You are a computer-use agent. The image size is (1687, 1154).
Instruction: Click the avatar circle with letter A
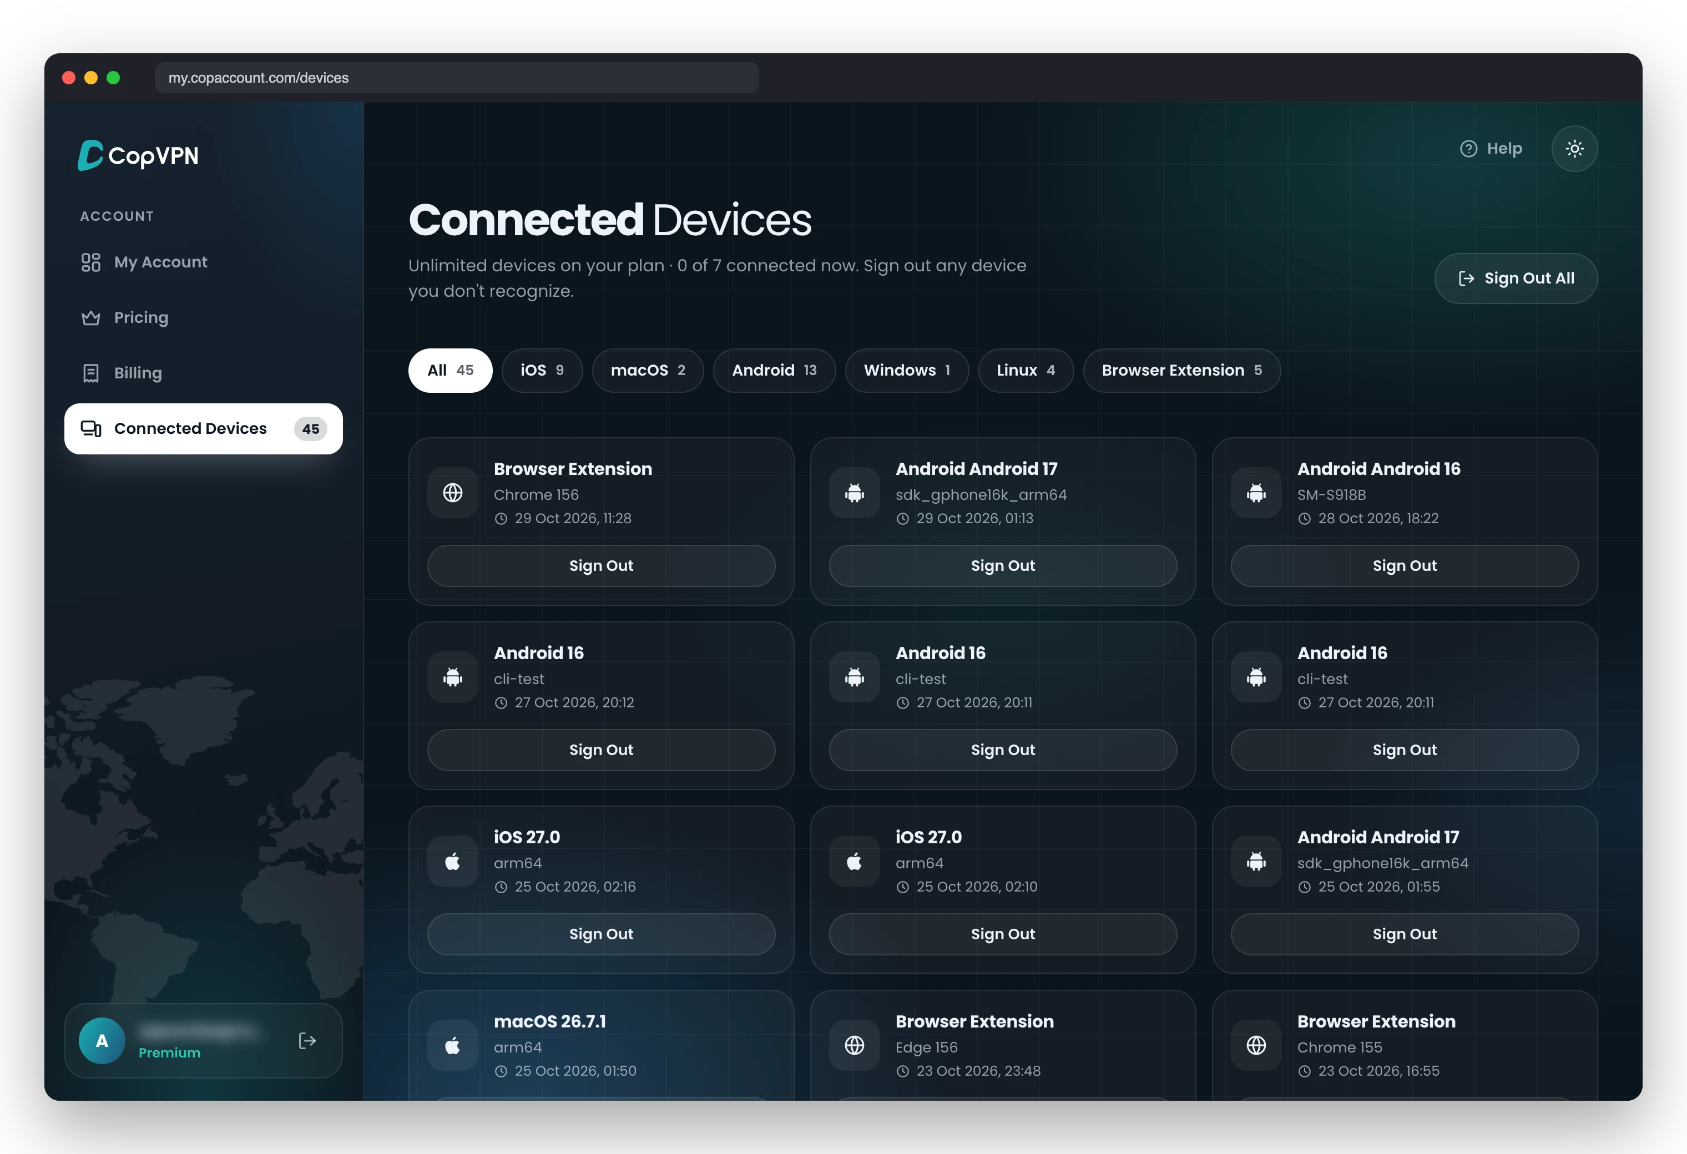pyautogui.click(x=102, y=1041)
